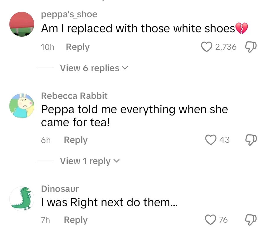Open Dinosaur's green avatar

pyautogui.click(x=22, y=199)
